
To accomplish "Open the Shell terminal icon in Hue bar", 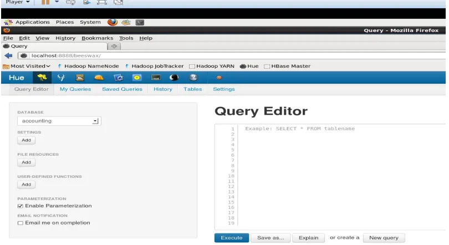I will (156, 78).
